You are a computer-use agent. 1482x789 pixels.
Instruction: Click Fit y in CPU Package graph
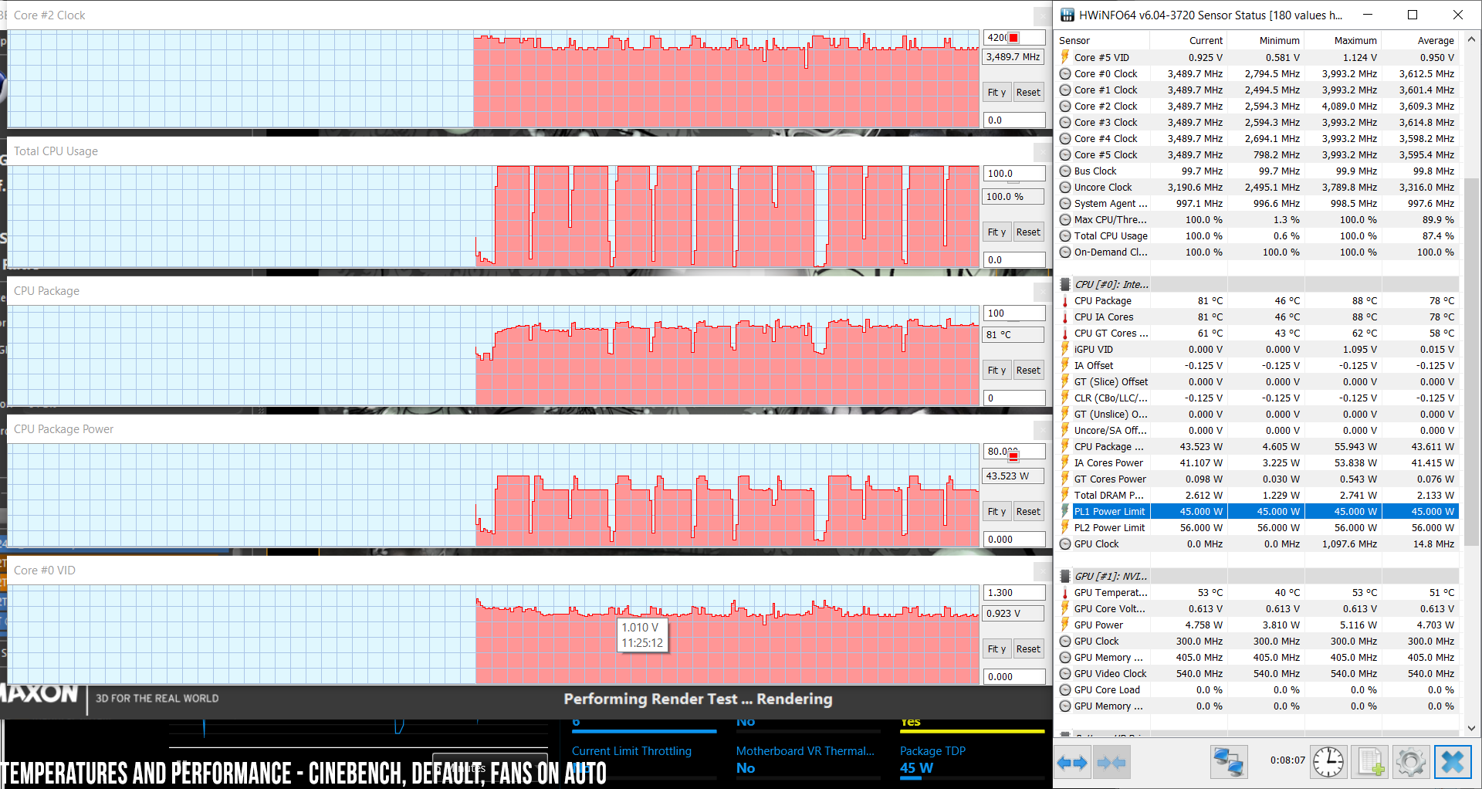(x=996, y=371)
